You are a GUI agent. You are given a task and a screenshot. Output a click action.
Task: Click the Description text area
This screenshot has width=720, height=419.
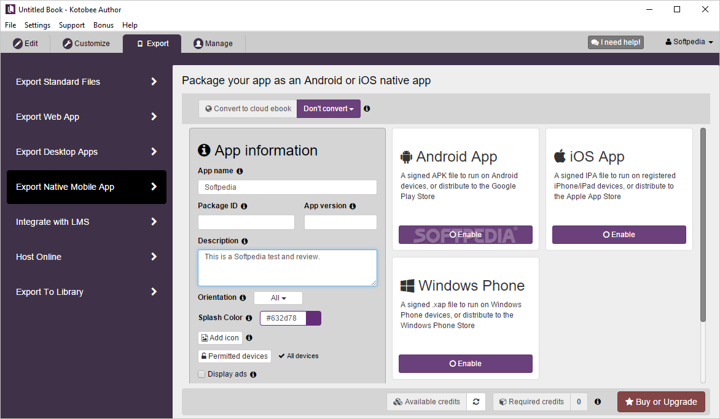tap(288, 268)
